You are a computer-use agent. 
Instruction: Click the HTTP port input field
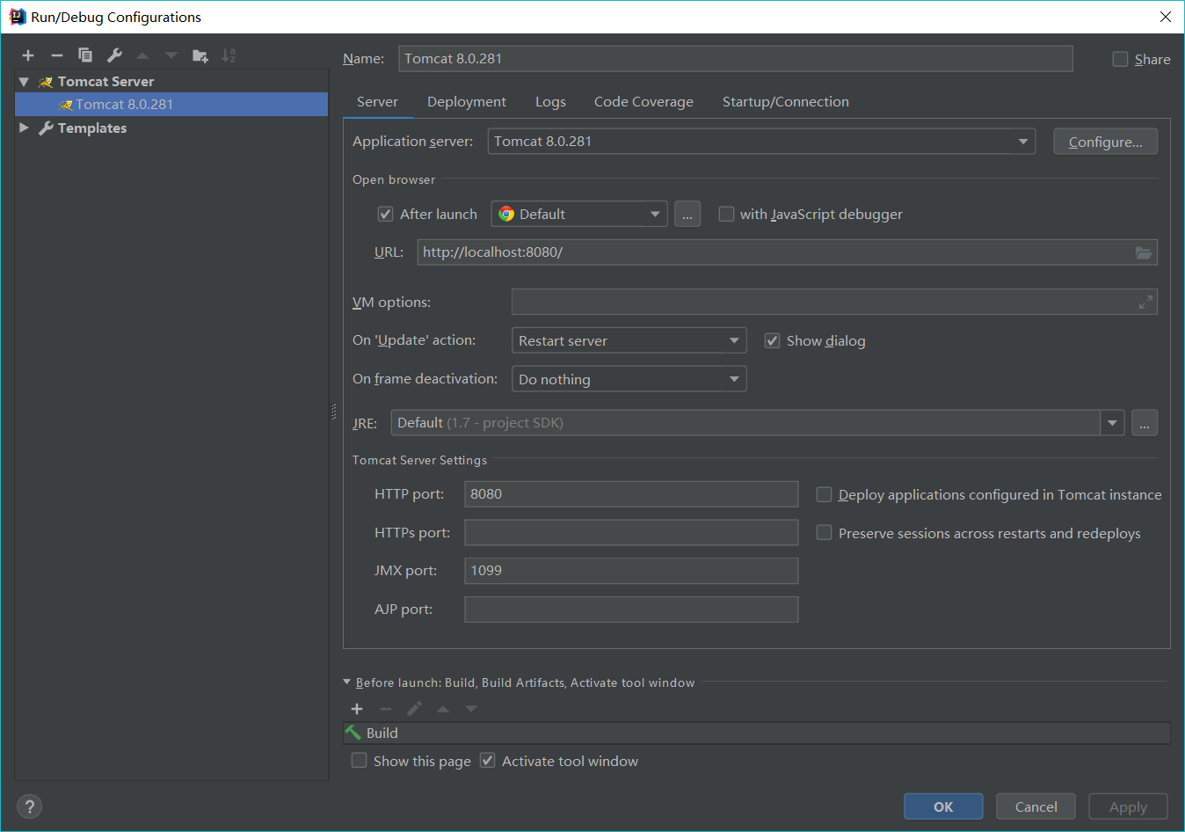630,494
